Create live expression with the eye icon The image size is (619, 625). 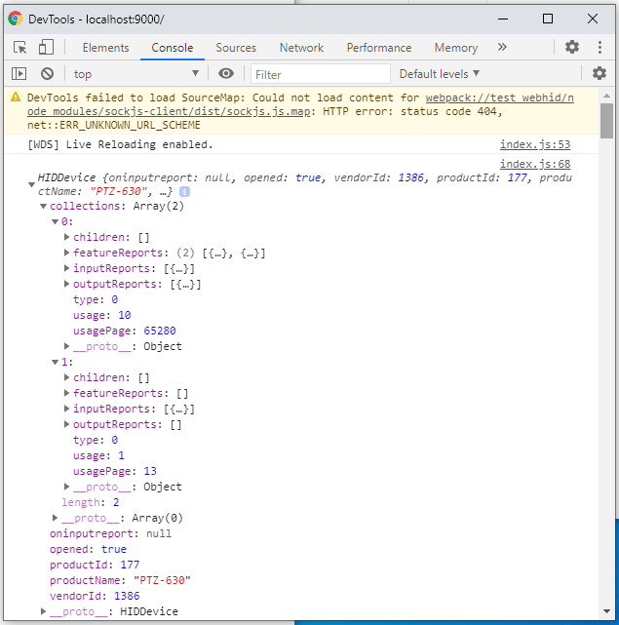pos(225,74)
